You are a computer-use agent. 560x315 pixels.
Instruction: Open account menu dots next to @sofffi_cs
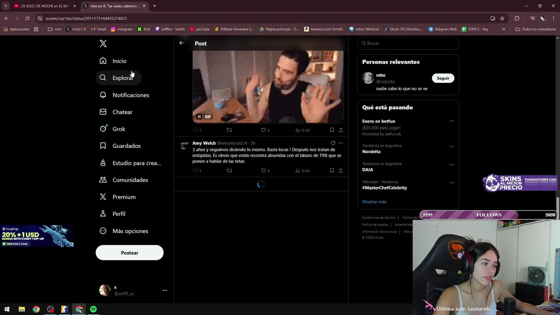click(x=165, y=290)
